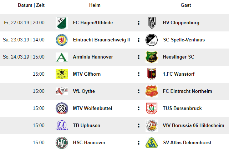
Task: Open the Heeslinger SC green shield logo
Action: (x=152, y=57)
